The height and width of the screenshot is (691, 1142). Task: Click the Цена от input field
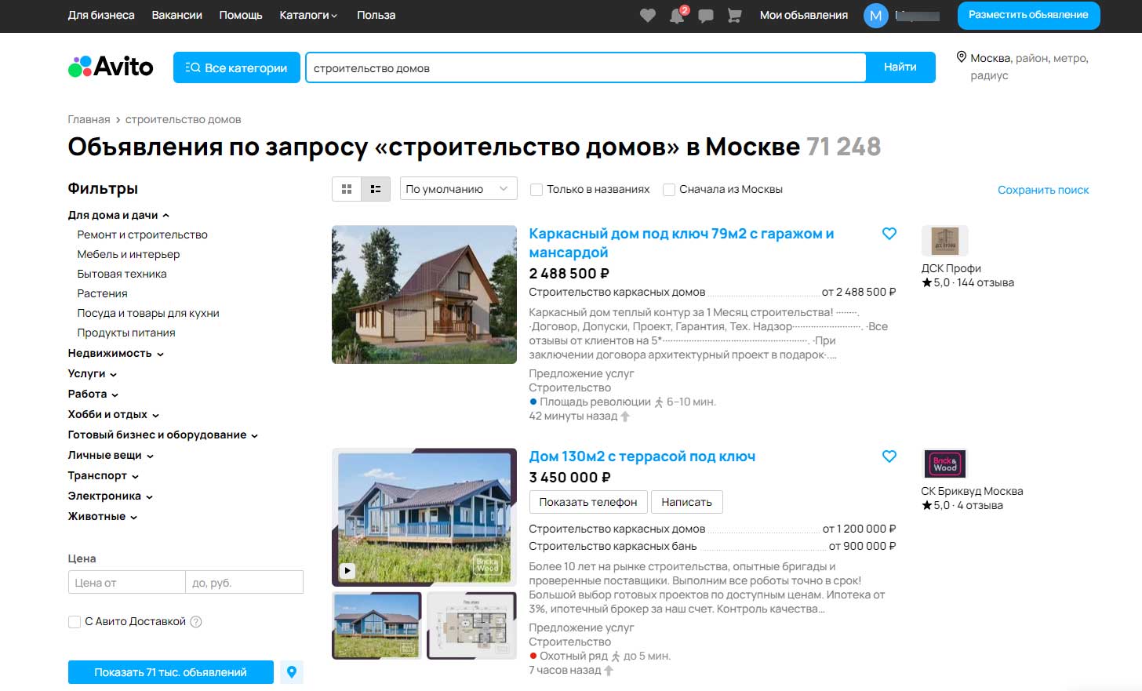[x=126, y=583]
